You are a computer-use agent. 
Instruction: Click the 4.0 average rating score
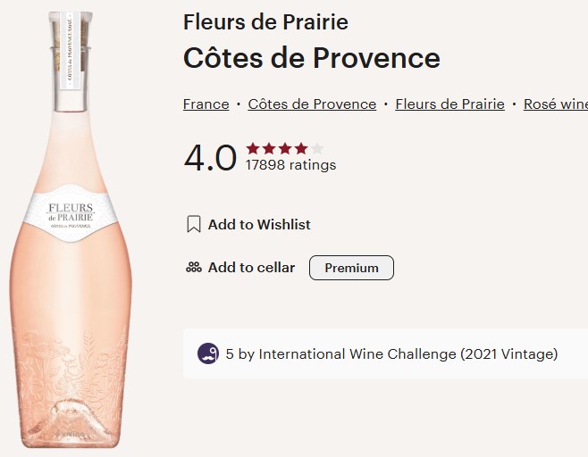[210, 158]
